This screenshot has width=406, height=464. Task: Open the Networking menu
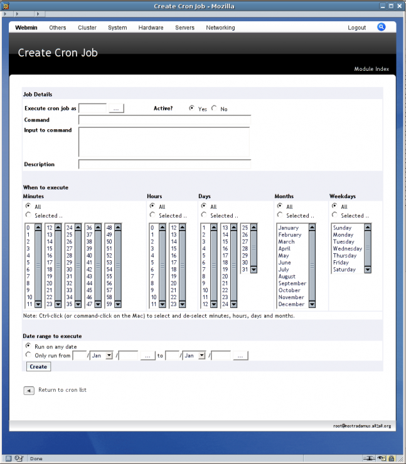tap(220, 28)
